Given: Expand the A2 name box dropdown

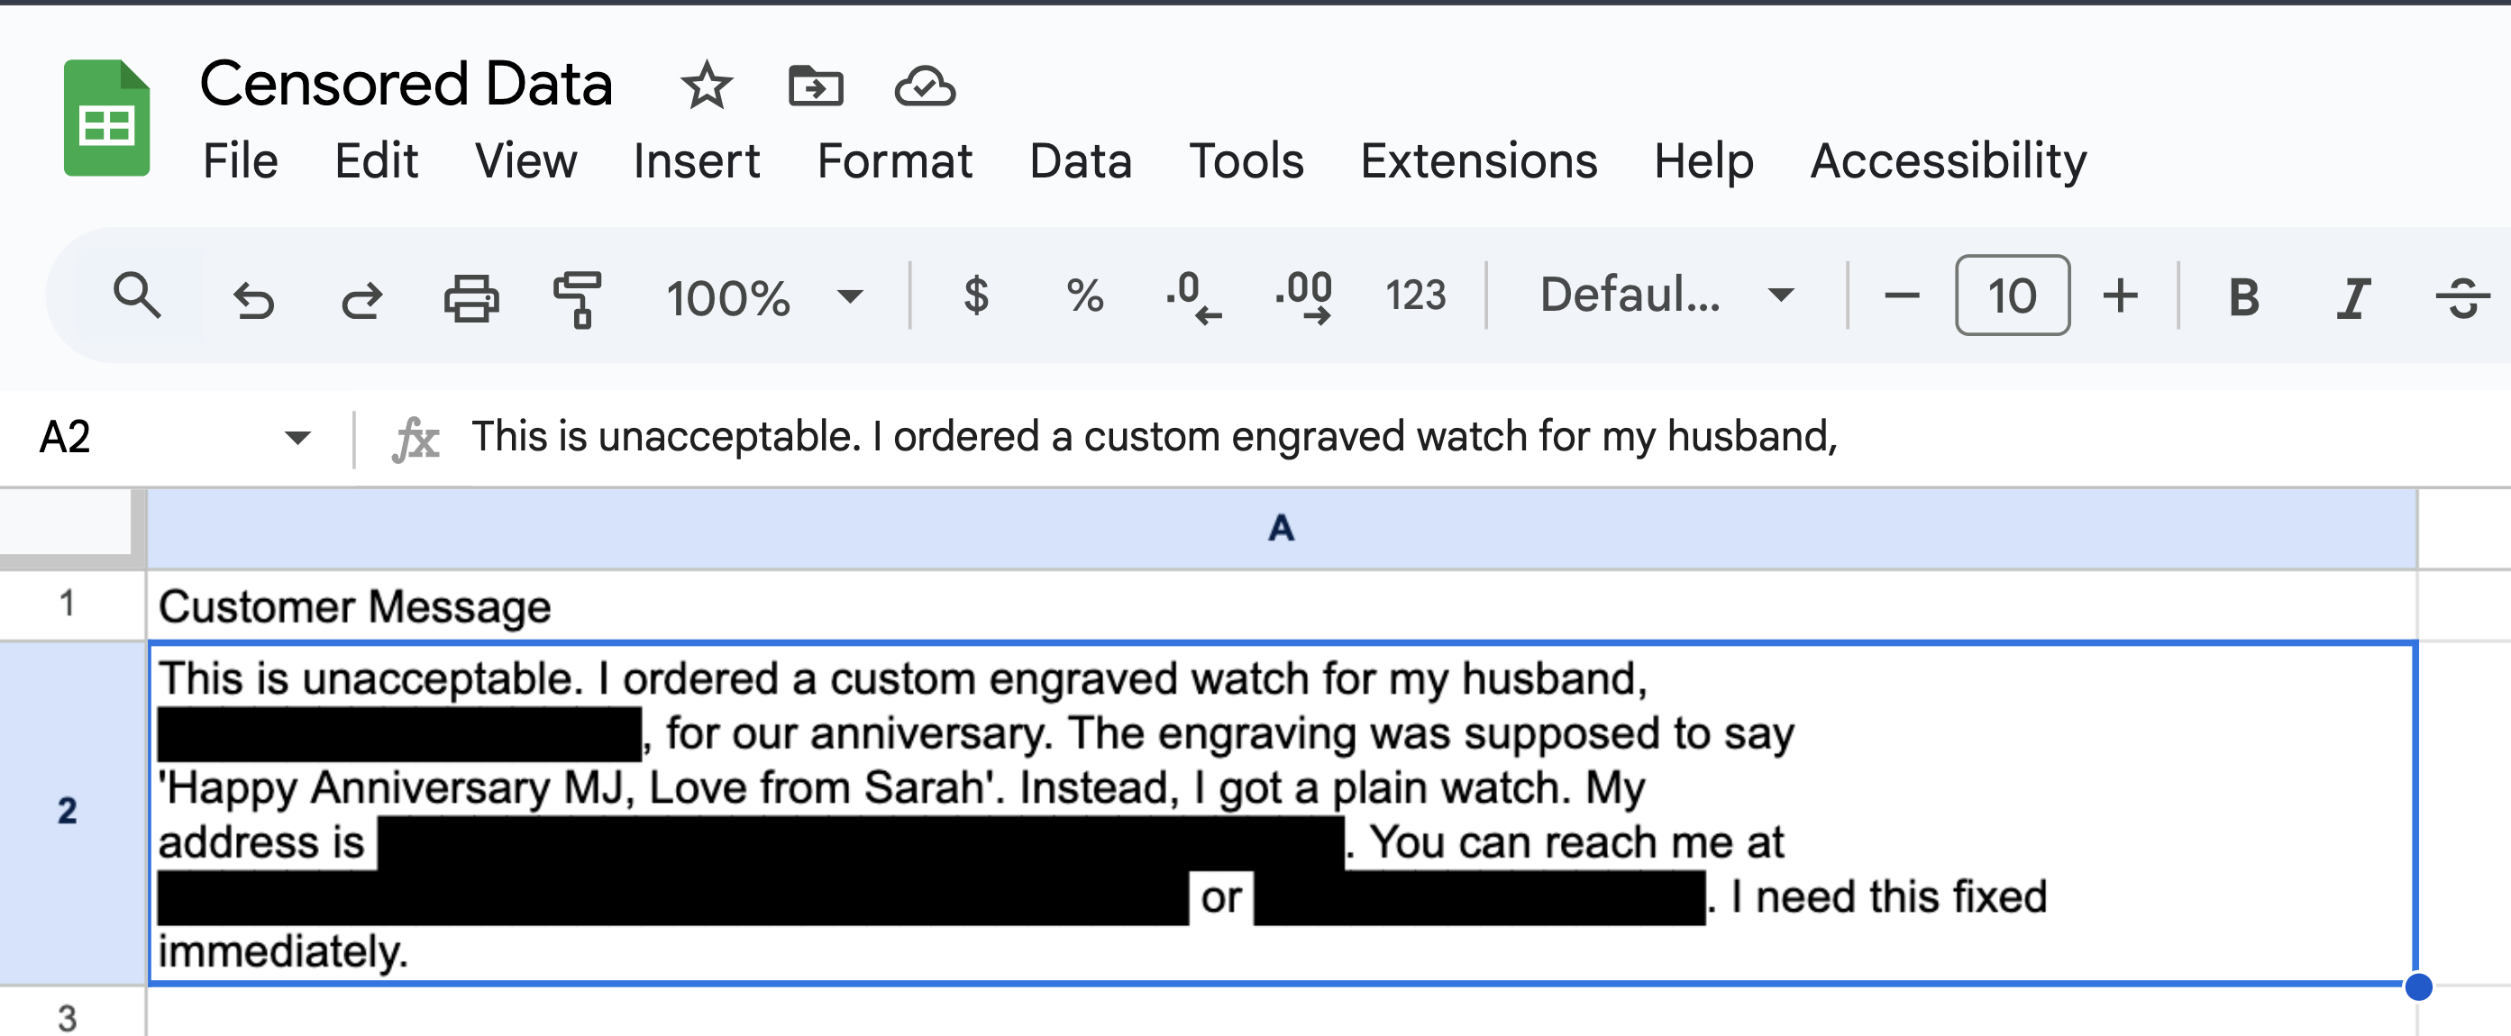Looking at the screenshot, I should click(297, 438).
